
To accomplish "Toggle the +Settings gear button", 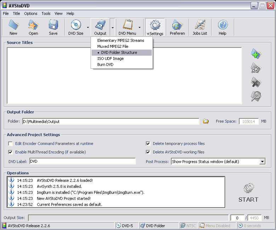I will 155,27.
